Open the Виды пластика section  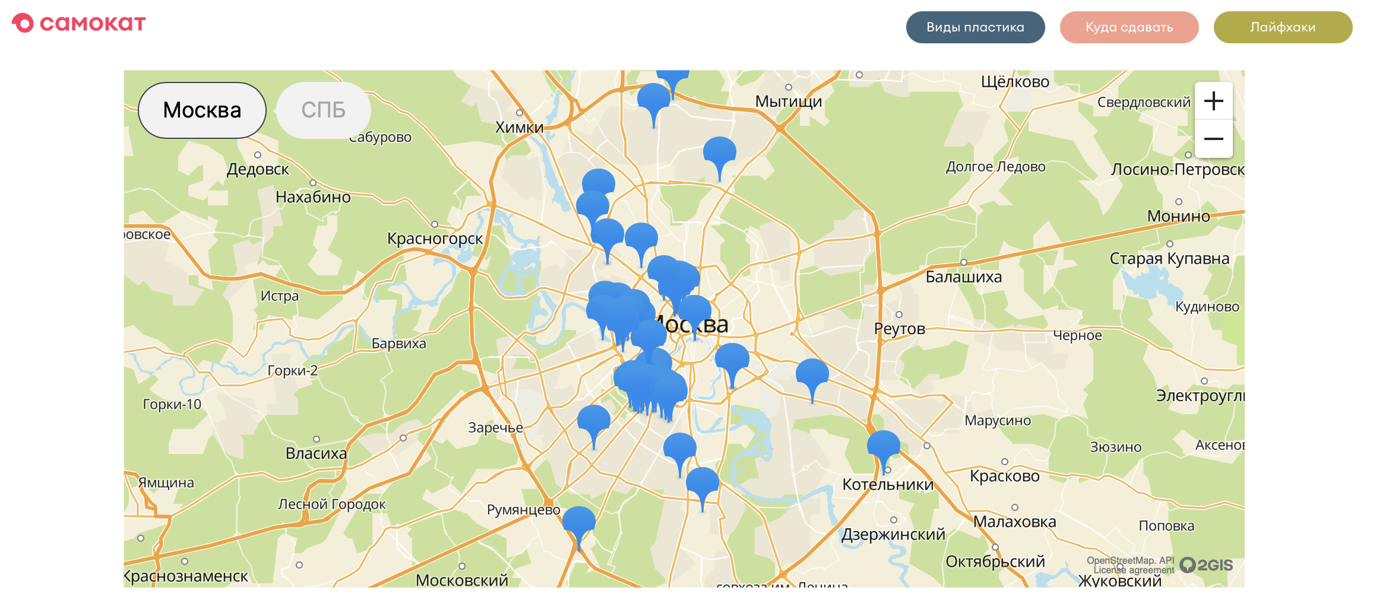pos(975,27)
